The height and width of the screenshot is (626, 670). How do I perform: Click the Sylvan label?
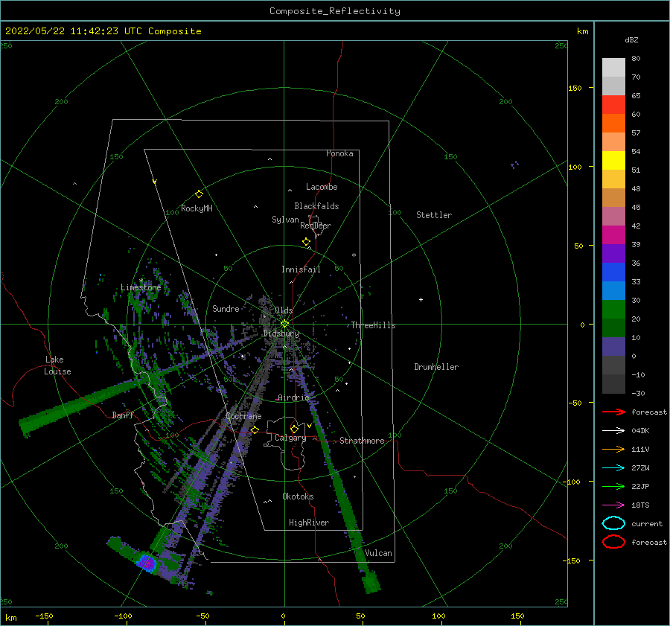[x=285, y=220]
